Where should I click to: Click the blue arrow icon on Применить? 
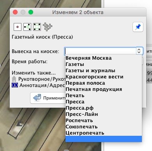pyautogui.click(x=37, y=98)
